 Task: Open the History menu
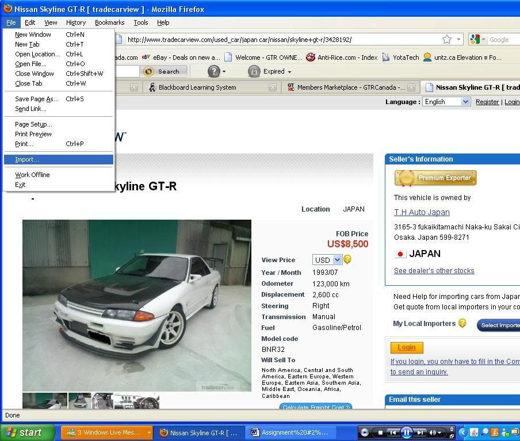pyautogui.click(x=76, y=22)
